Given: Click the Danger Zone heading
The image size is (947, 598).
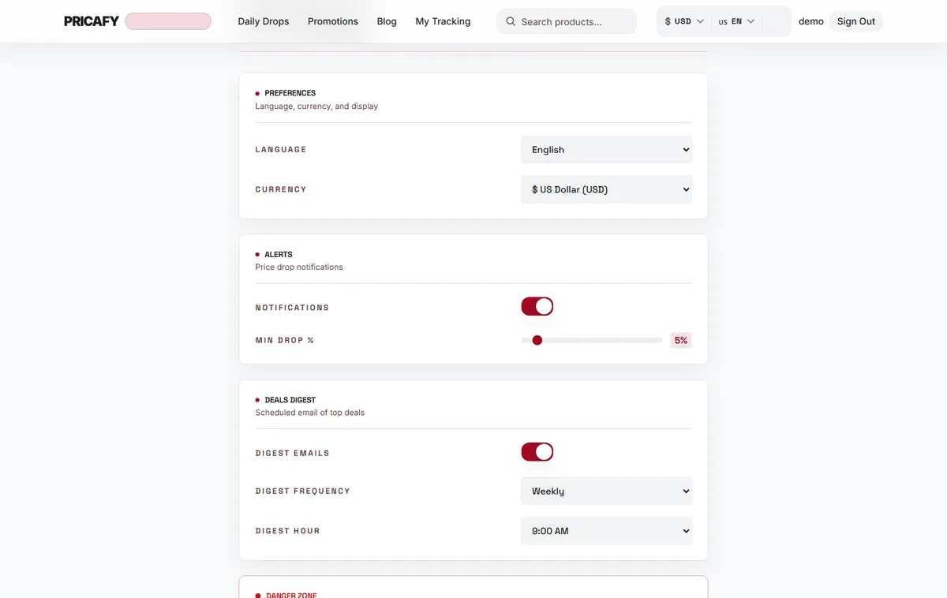Looking at the screenshot, I should tap(291, 595).
